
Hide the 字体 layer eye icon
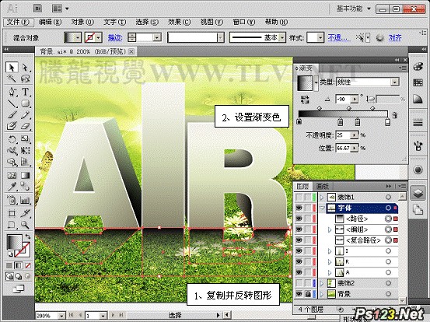299,208
